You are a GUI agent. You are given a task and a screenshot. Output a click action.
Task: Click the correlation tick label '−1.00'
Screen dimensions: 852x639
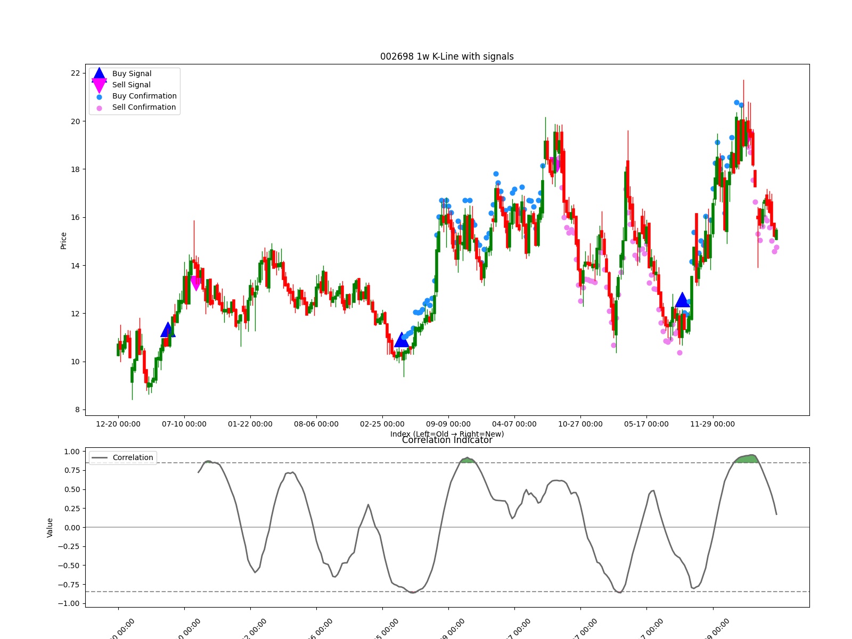[x=68, y=603]
